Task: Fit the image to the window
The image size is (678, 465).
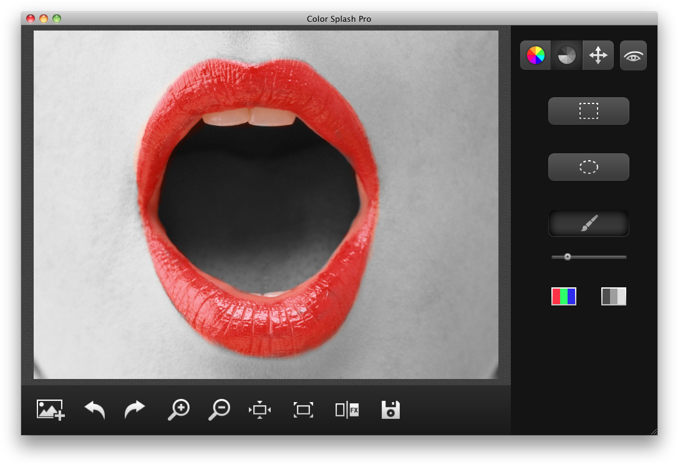Action: pos(259,410)
